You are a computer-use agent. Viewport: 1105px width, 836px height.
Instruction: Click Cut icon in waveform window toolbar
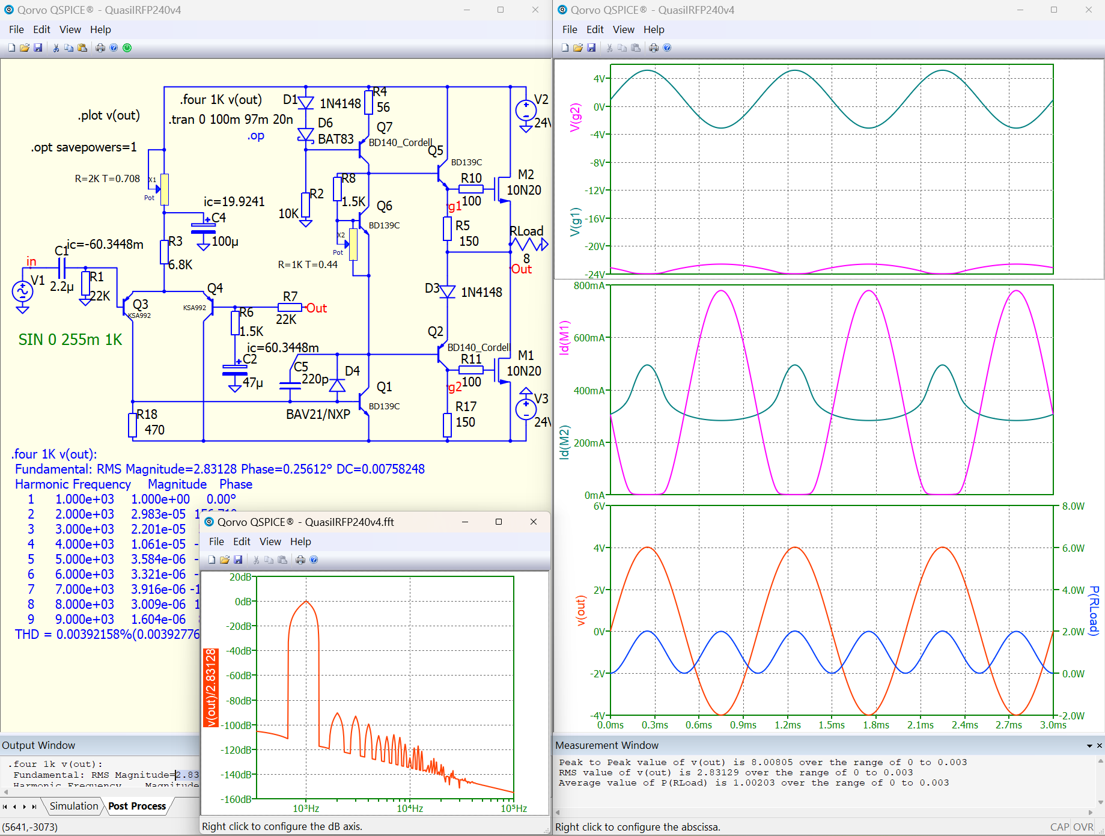pos(609,48)
